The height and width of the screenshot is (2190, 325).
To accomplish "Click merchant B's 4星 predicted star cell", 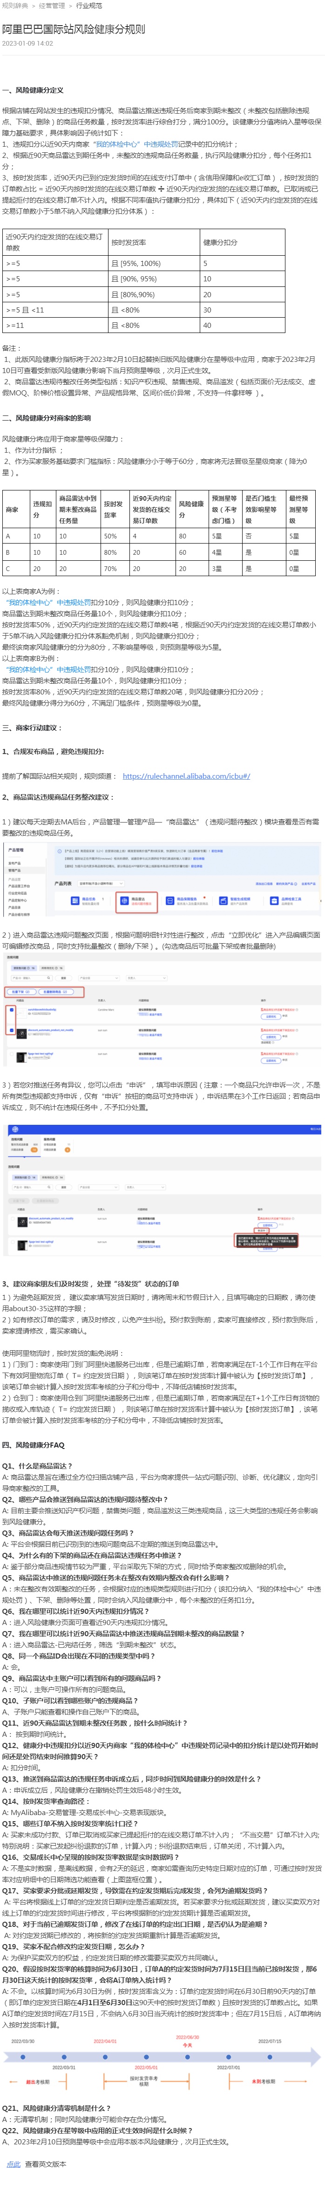I will tap(225, 552).
